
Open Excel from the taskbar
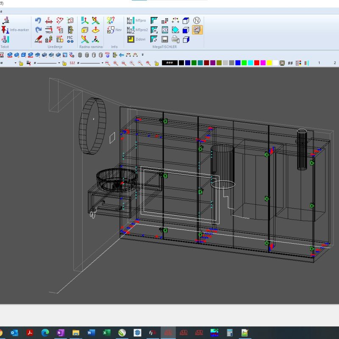point(107,333)
